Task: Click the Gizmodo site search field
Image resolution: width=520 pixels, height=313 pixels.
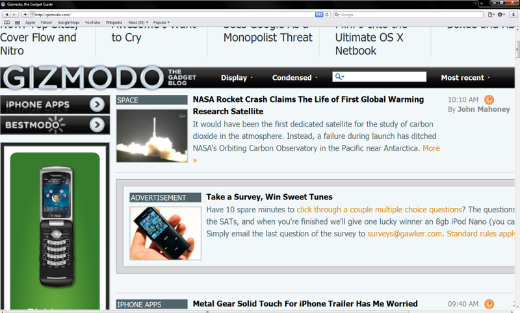Action: [x=380, y=77]
